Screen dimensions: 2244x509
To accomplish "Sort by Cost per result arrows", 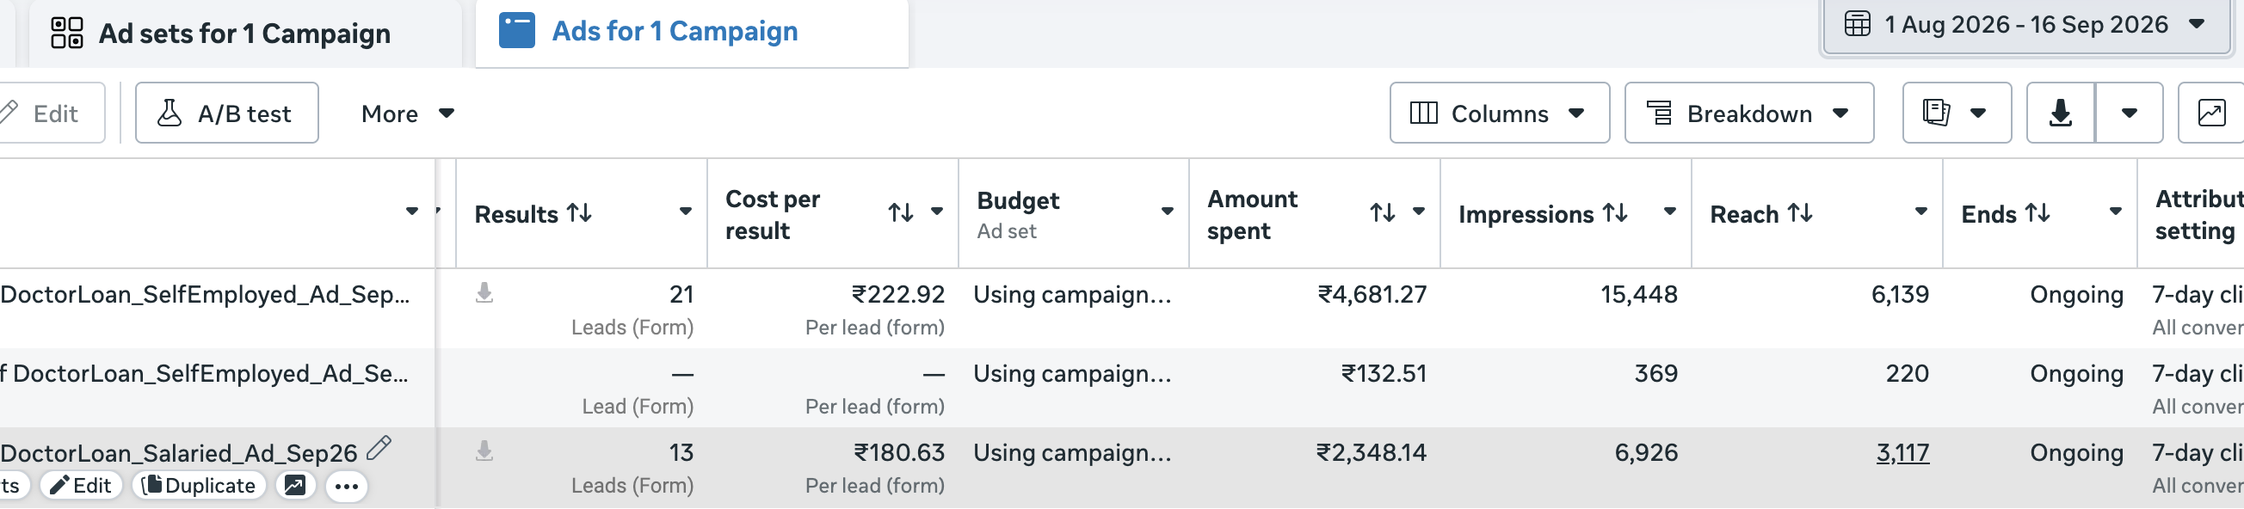I will coord(901,212).
